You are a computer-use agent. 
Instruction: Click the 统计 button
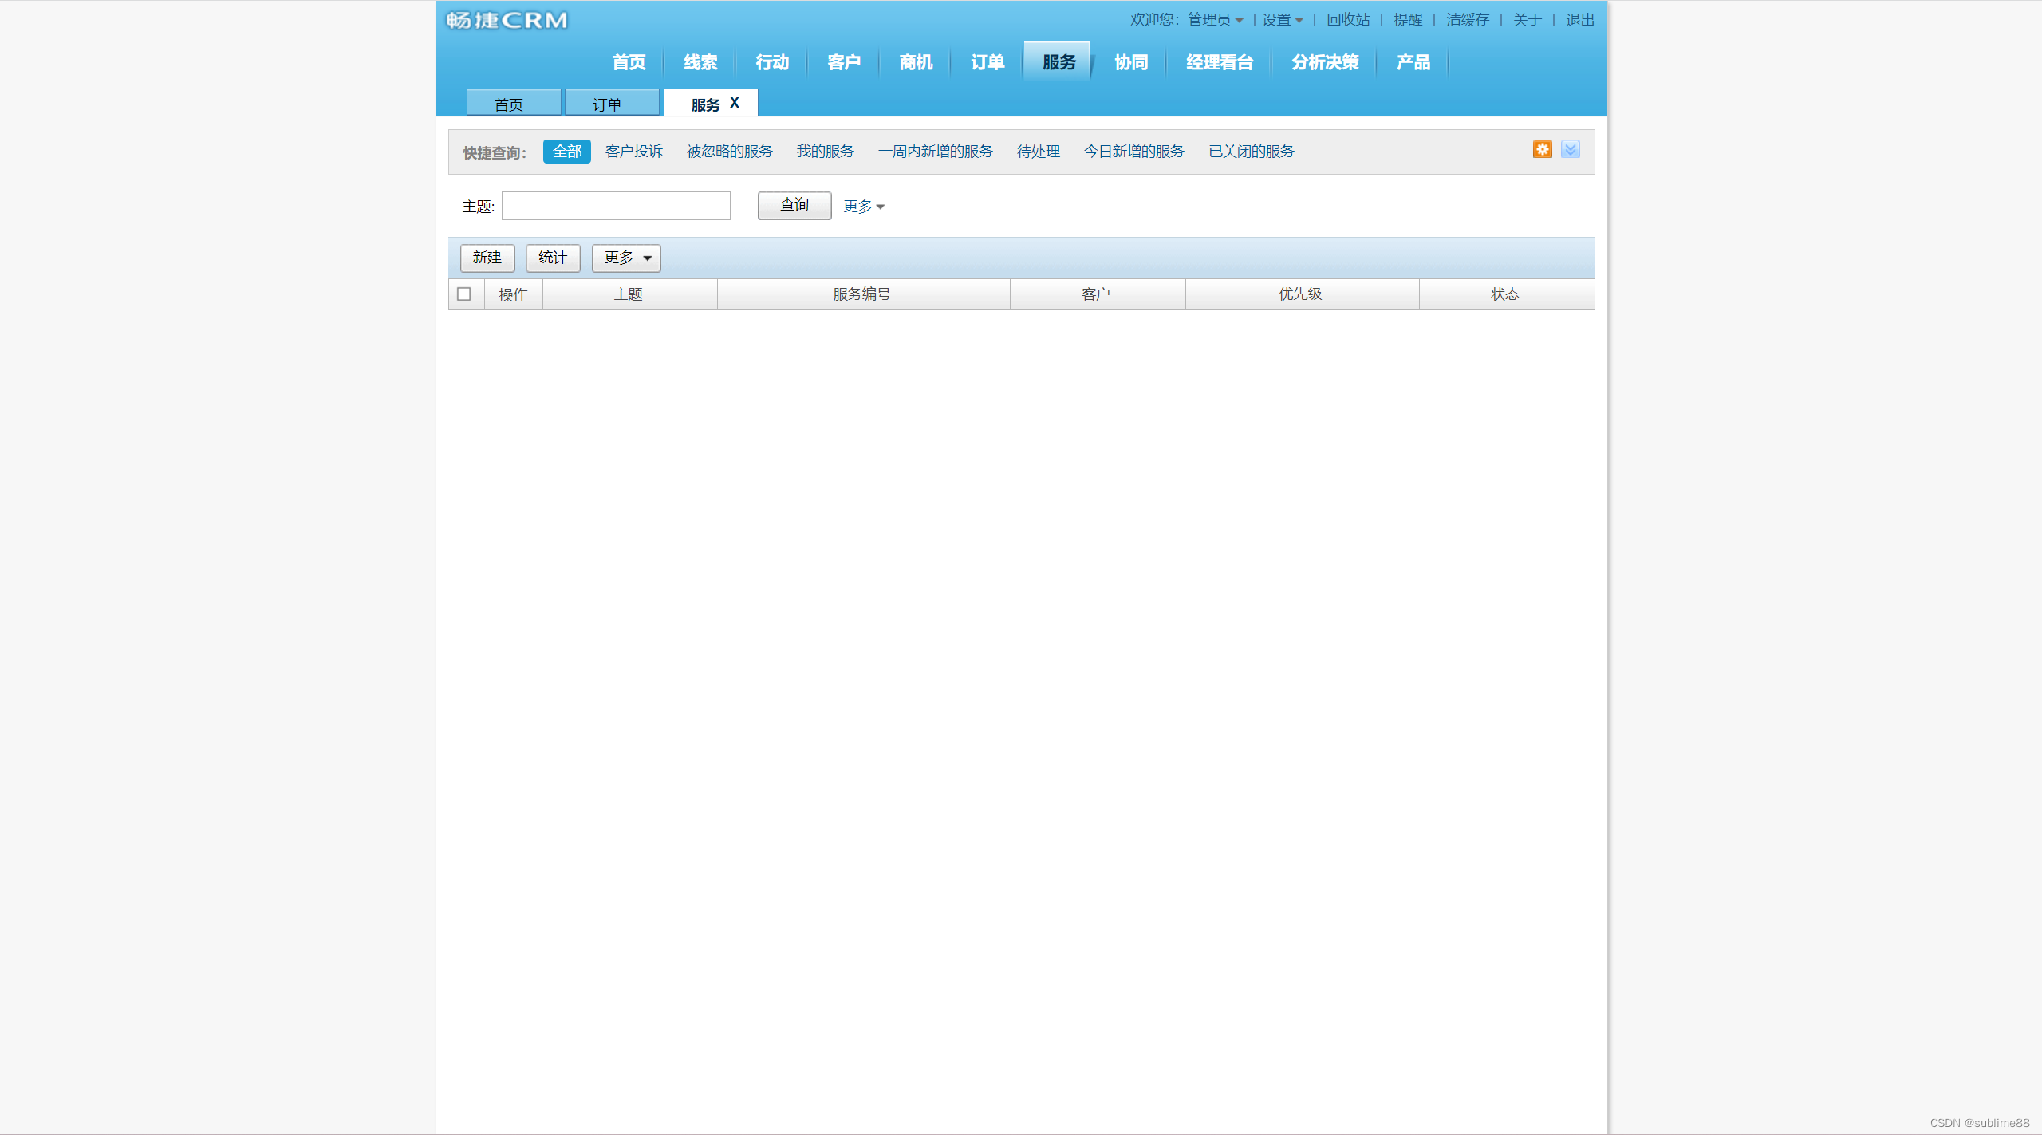coord(553,258)
